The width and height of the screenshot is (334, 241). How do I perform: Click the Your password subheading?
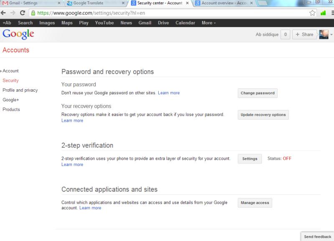pos(78,85)
